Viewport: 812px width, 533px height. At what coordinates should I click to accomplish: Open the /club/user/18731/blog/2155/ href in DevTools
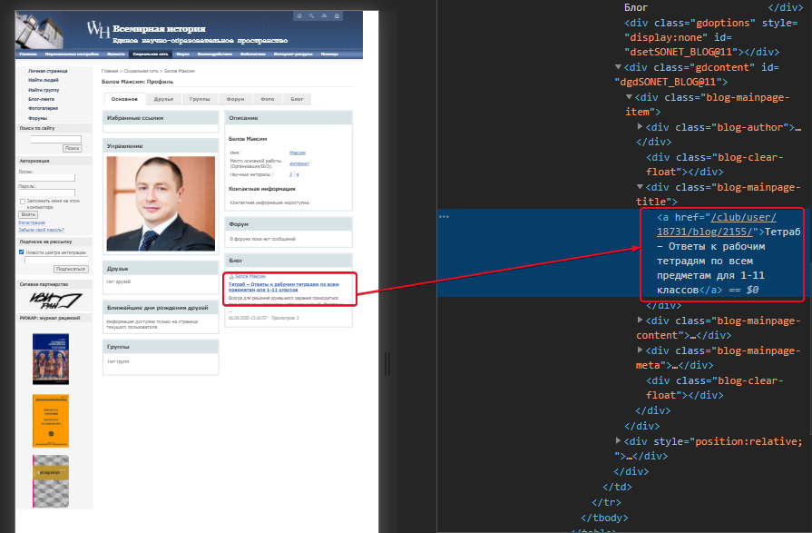(x=718, y=224)
